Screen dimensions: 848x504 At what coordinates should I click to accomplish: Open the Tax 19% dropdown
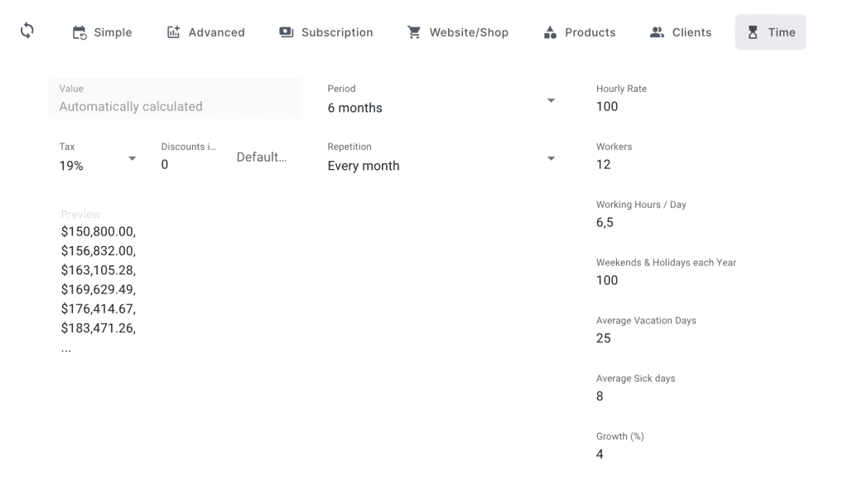pyautogui.click(x=99, y=157)
